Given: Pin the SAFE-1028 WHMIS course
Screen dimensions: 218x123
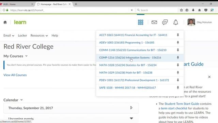Looking at the screenshot, I should click(x=178, y=88).
